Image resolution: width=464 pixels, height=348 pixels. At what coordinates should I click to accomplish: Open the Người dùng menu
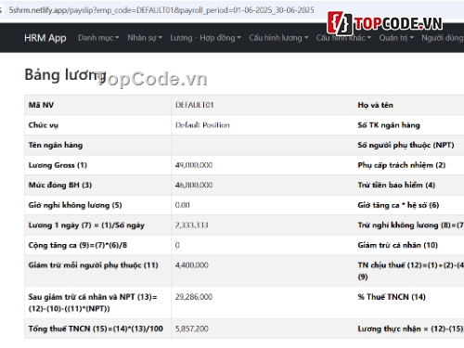coord(443,38)
